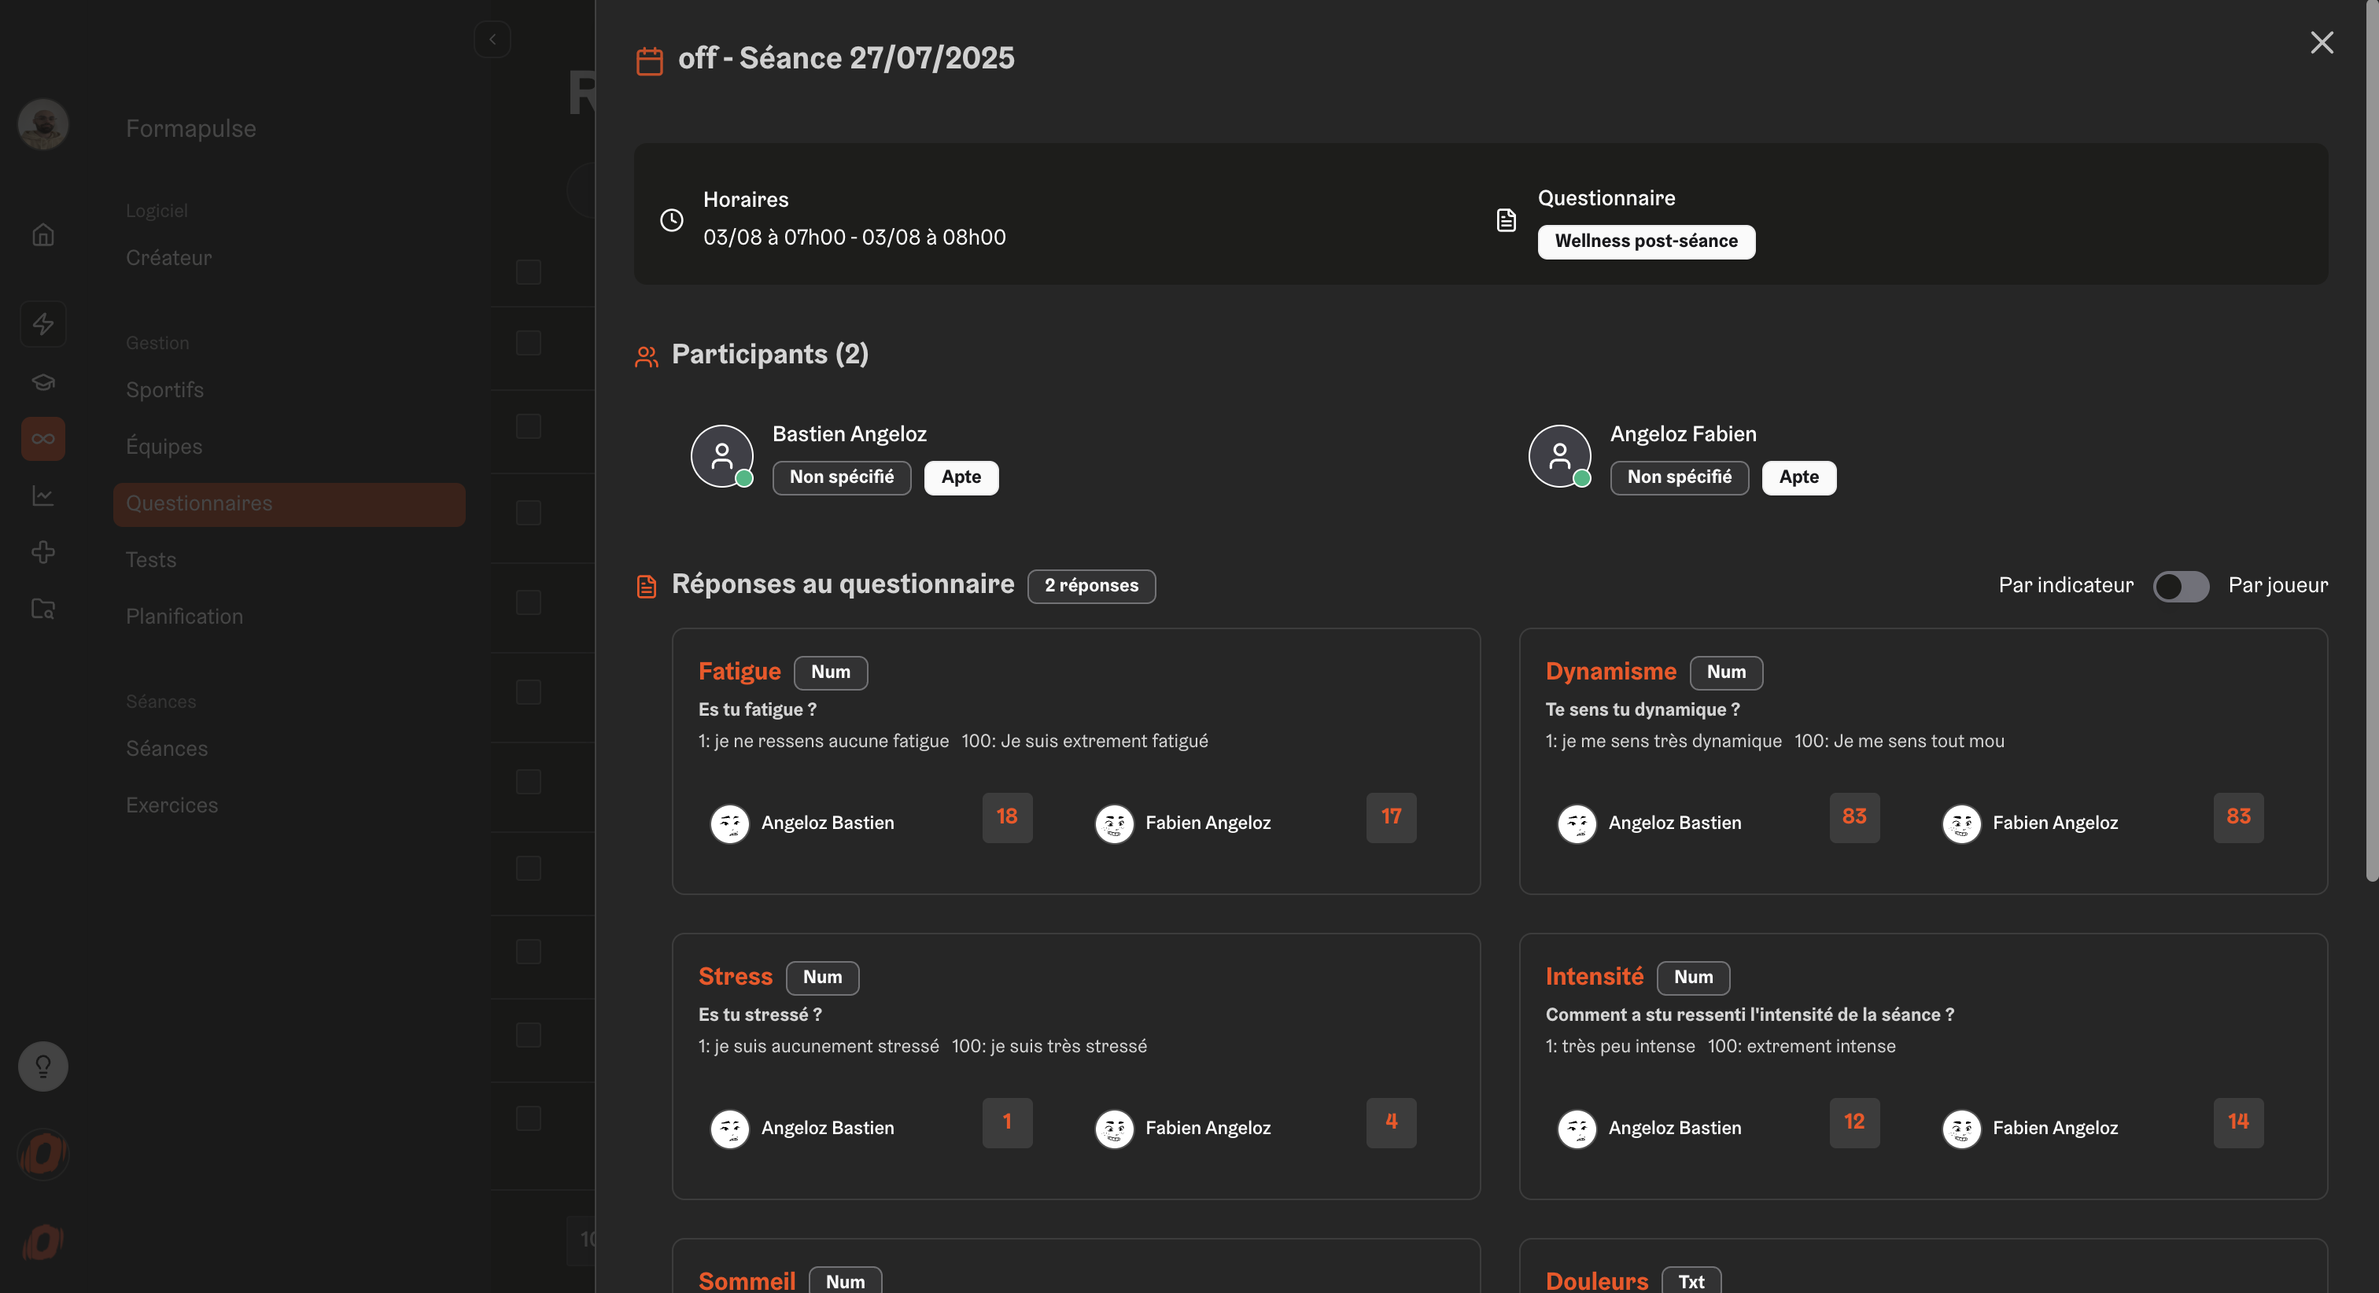
Task: Click the Wellness post-séance questionnaire badge
Action: 1646,241
